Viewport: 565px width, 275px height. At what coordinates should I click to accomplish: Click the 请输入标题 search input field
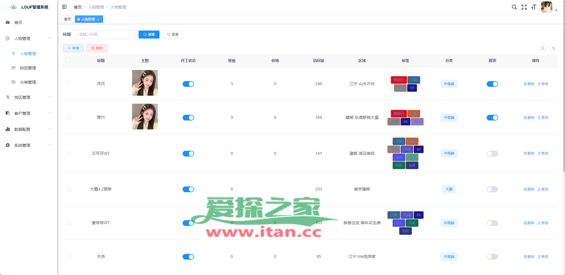coord(105,35)
